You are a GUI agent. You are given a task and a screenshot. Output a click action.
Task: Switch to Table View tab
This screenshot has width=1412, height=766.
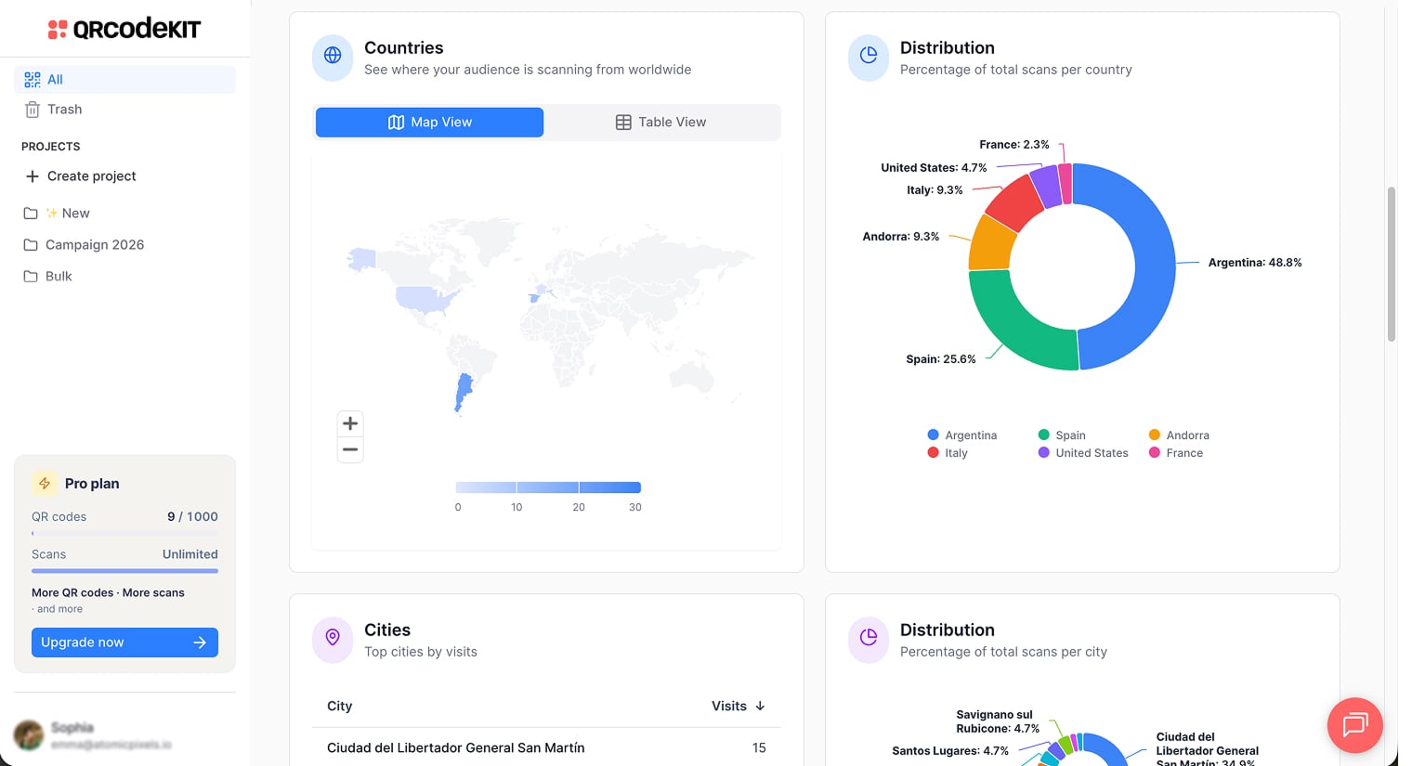tap(661, 123)
